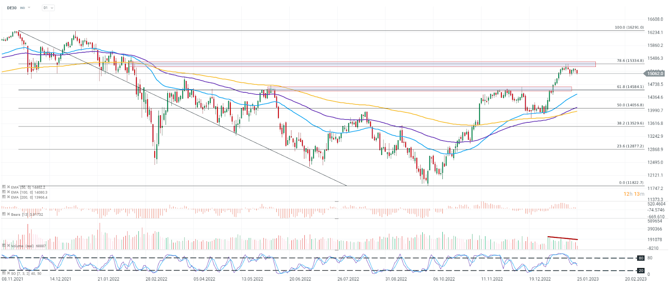Click the current price label 15062.0
Image resolution: width=669 pixels, height=288 pixels.
(x=655, y=73)
